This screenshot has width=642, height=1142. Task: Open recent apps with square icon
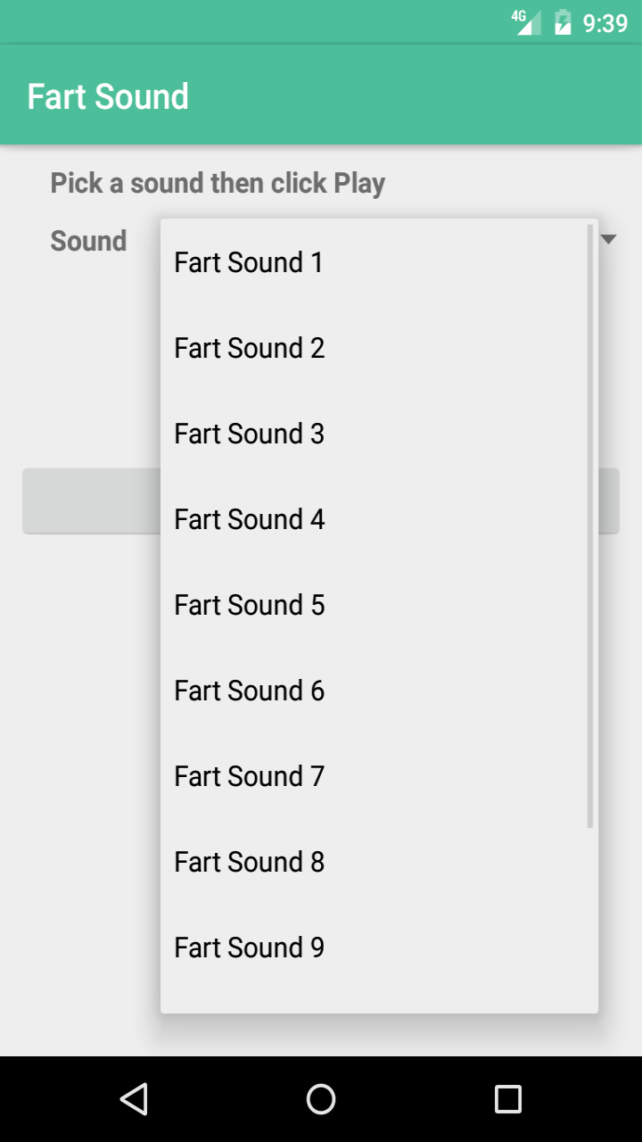(507, 1098)
